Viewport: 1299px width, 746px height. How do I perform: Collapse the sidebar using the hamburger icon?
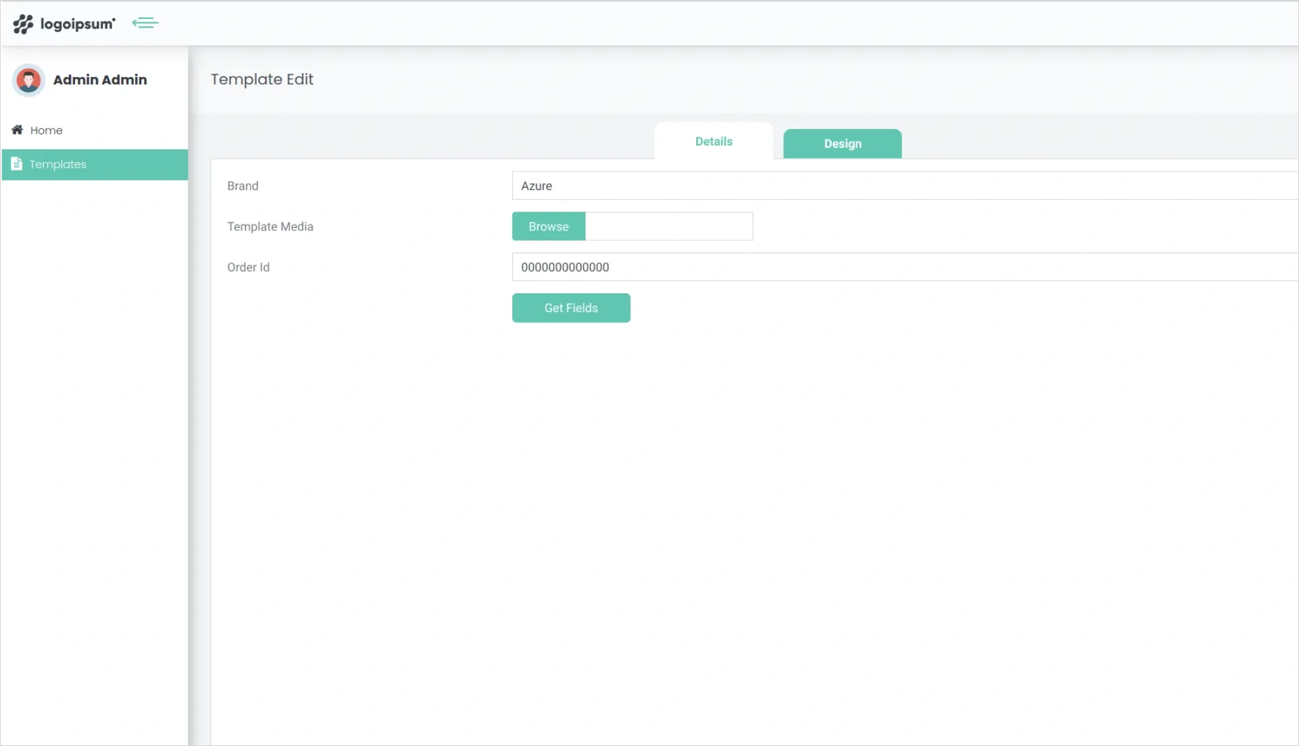pyautogui.click(x=145, y=23)
